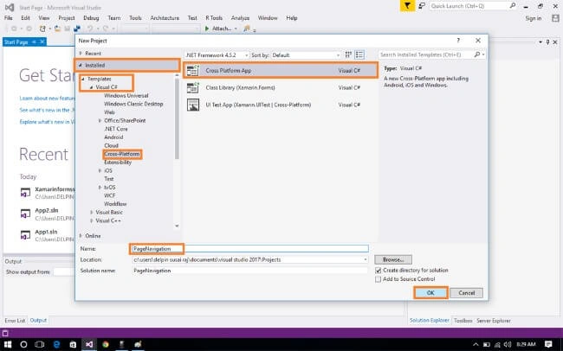Viewport: 563px width, 351px height.
Task: Click the Browse... button
Action: click(393, 259)
